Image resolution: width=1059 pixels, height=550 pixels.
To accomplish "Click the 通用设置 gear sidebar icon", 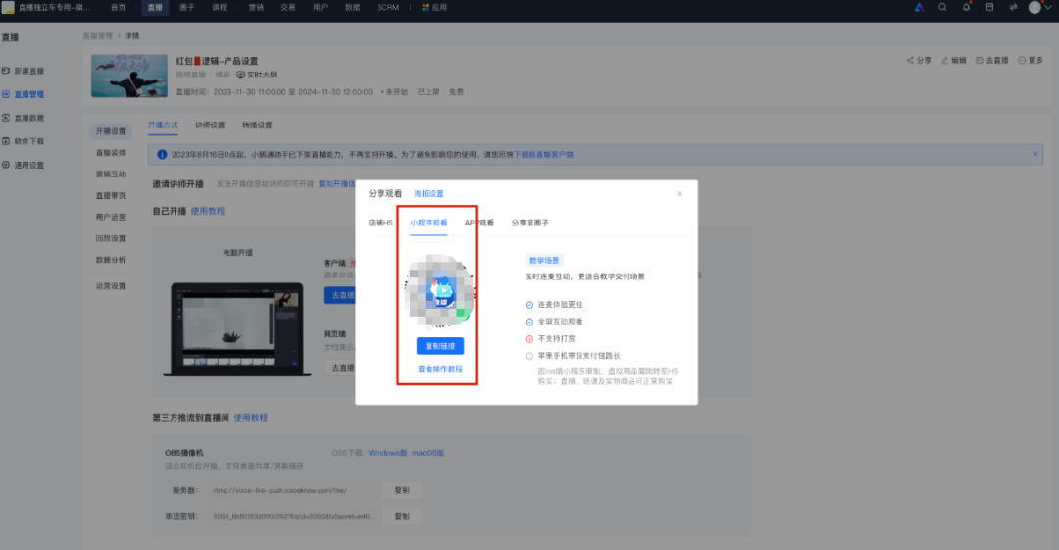I will tap(6, 165).
